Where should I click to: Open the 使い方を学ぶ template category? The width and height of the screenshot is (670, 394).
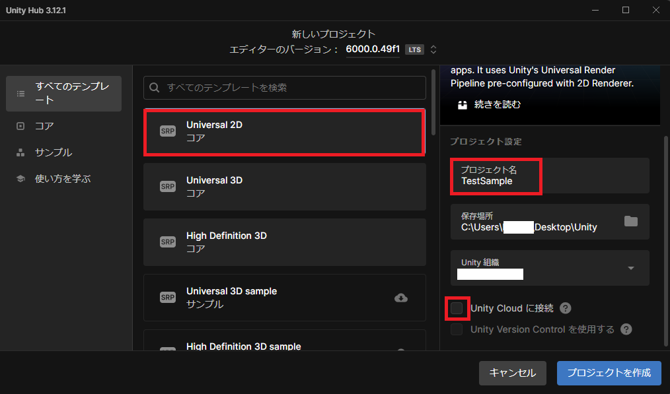coord(63,179)
